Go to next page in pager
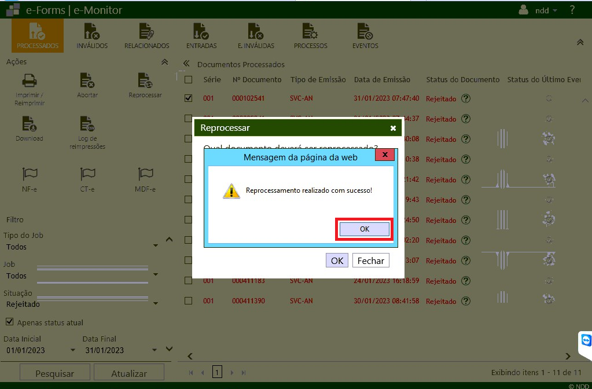This screenshot has width=592, height=389. 232,373
